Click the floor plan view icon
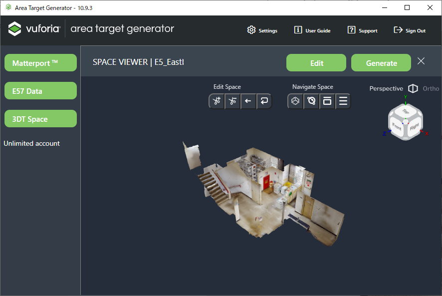 327,101
